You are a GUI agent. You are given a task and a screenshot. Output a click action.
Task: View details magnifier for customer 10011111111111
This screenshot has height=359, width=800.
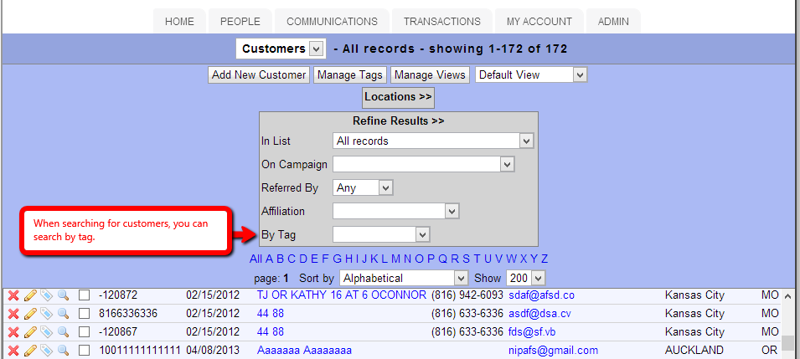[x=63, y=351]
